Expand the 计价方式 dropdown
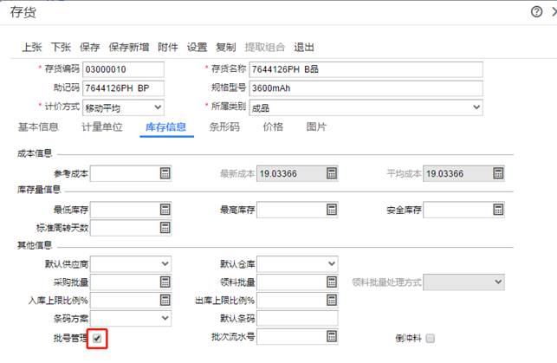 (157, 107)
